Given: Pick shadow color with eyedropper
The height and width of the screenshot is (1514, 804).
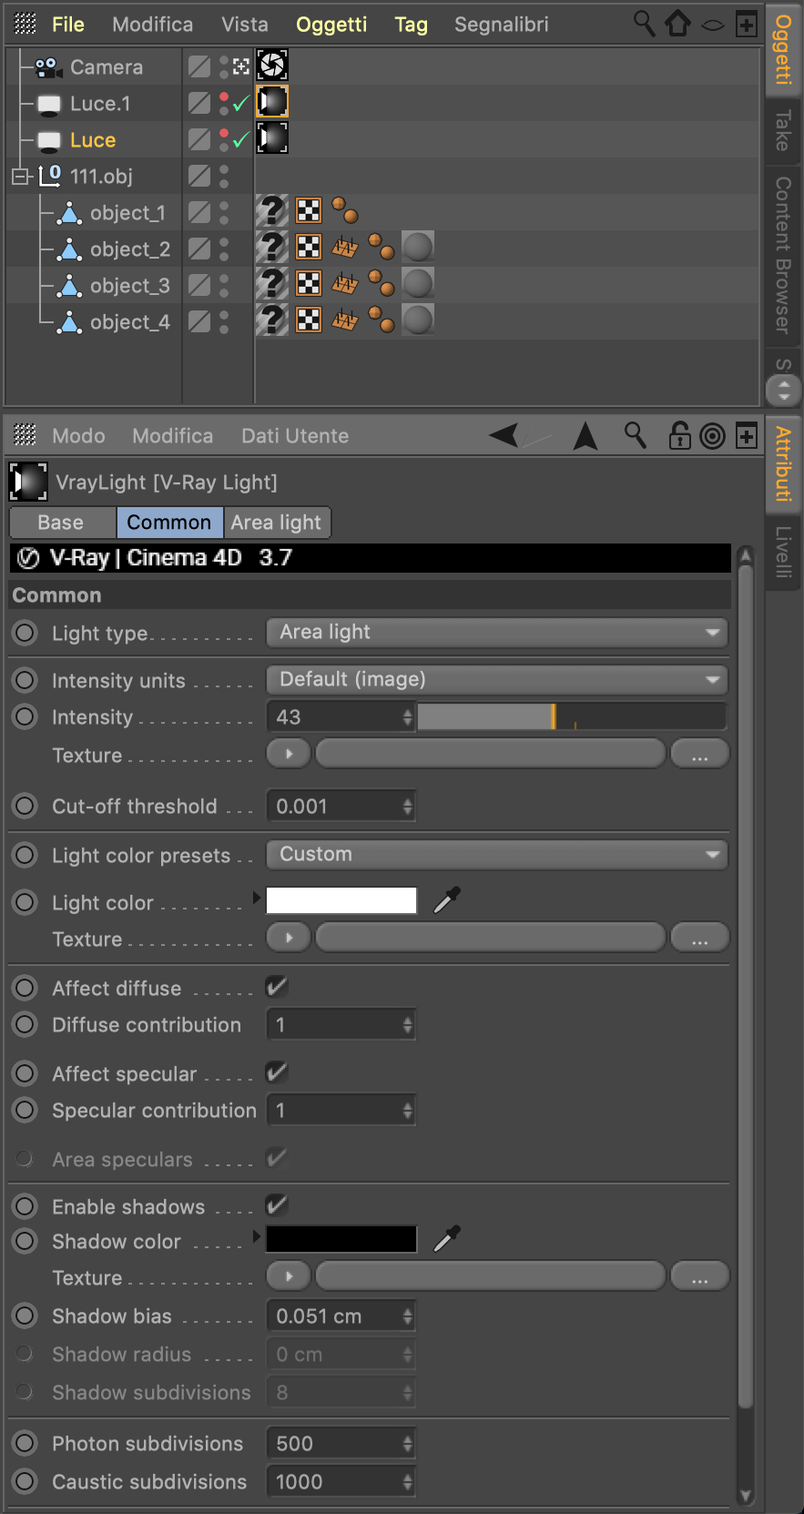Looking at the screenshot, I should [x=446, y=1239].
